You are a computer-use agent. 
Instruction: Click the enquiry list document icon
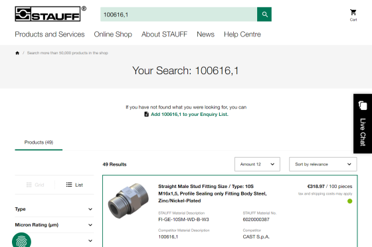click(x=146, y=115)
